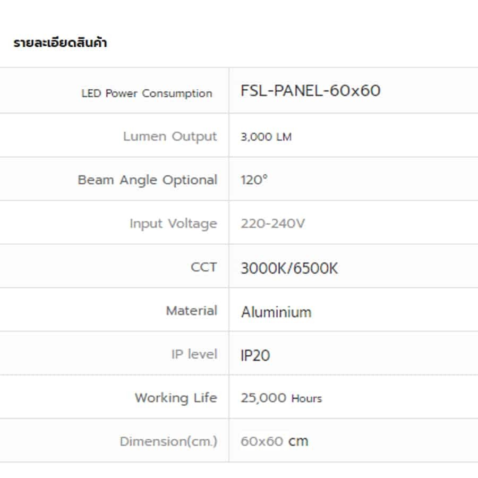Click the 120° beam angle value
This screenshot has height=478, width=478.
click(x=254, y=180)
